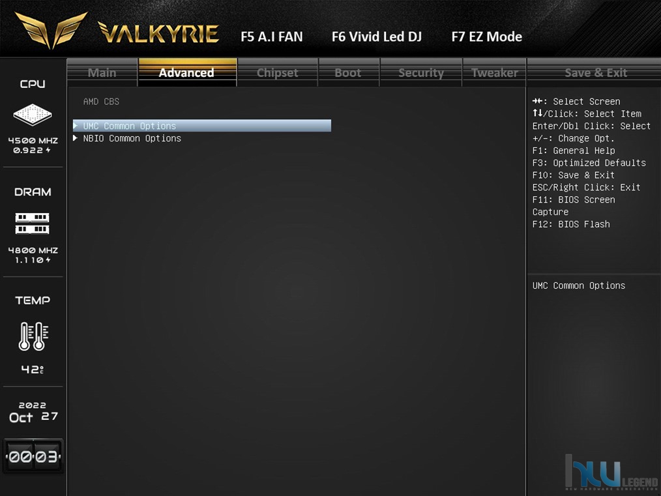The height and width of the screenshot is (496, 661).
Task: Click the TEMP label in sidebar
Action: click(x=33, y=300)
